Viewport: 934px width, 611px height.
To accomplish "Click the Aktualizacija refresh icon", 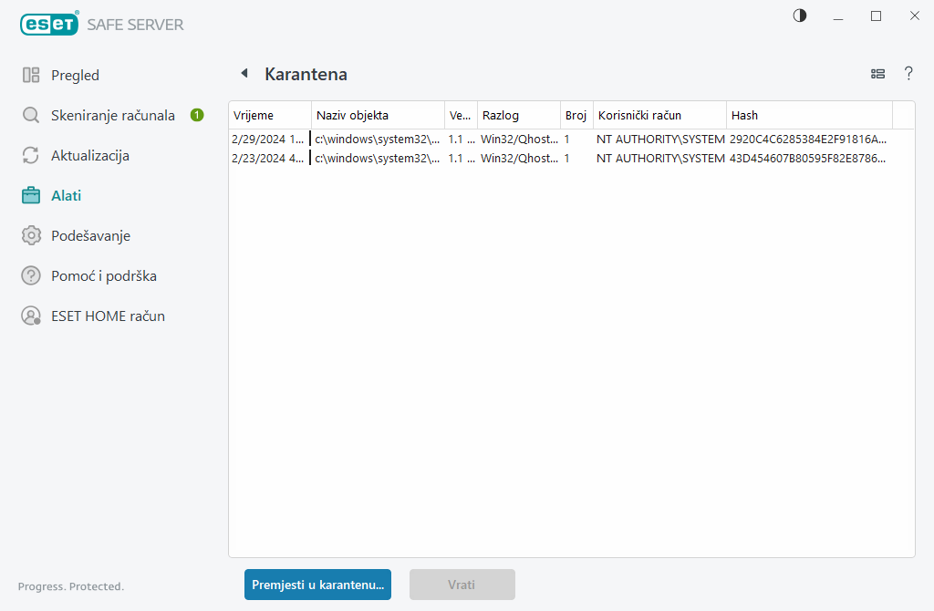I will (31, 156).
